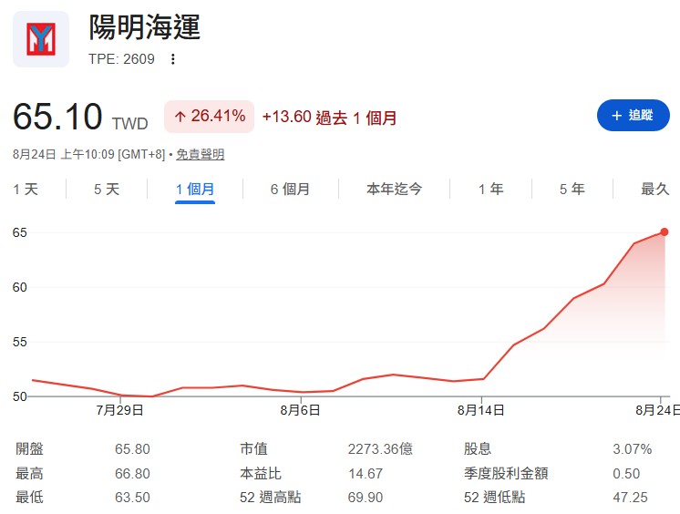Click the 追蹤 follow button
The height and width of the screenshot is (514, 680).
click(x=634, y=116)
